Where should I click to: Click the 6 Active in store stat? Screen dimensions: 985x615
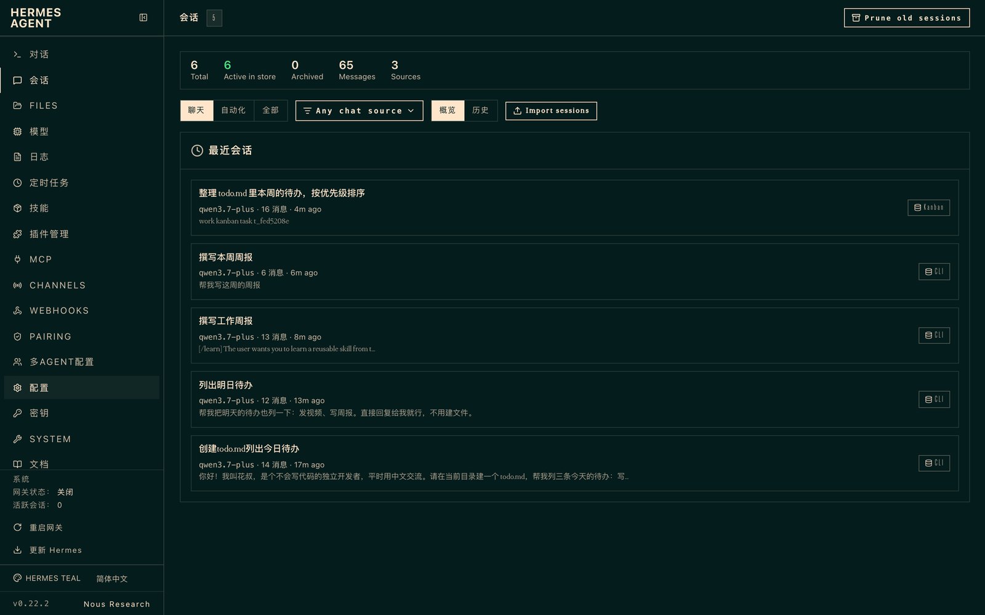point(249,70)
